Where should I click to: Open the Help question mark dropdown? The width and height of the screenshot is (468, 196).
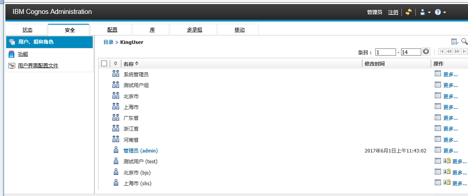click(x=441, y=12)
